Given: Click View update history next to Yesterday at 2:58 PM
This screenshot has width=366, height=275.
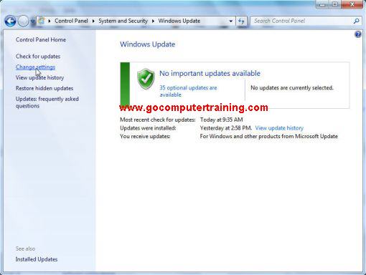Looking at the screenshot, I should [279, 128].
